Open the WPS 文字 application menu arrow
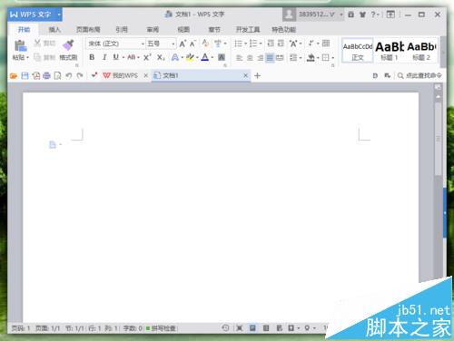The width and height of the screenshot is (454, 341). 59,15
